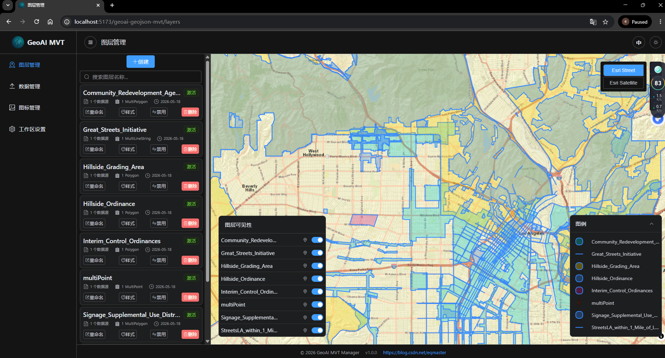The image size is (665, 358).
Task: Click the Signage_Supplemental_Use legend swatch
Action: (x=579, y=315)
